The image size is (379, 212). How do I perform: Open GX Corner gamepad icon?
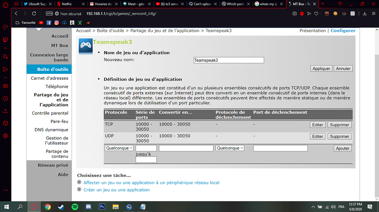(x=16, y=4)
